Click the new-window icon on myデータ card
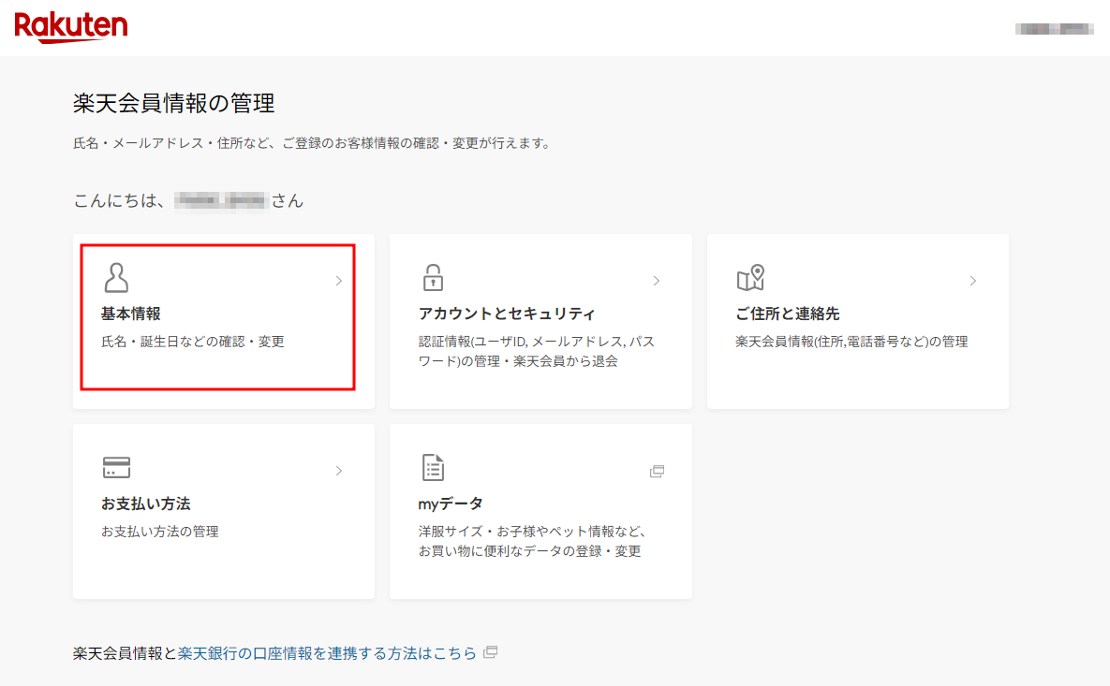Image resolution: width=1110 pixels, height=686 pixels. click(x=657, y=471)
